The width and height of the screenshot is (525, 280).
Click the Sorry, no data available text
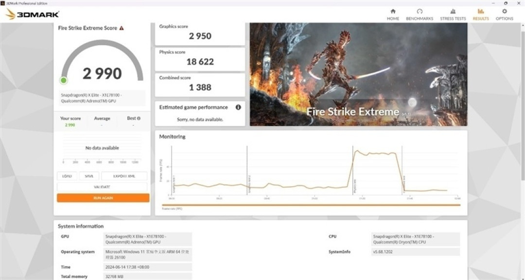[x=200, y=120]
